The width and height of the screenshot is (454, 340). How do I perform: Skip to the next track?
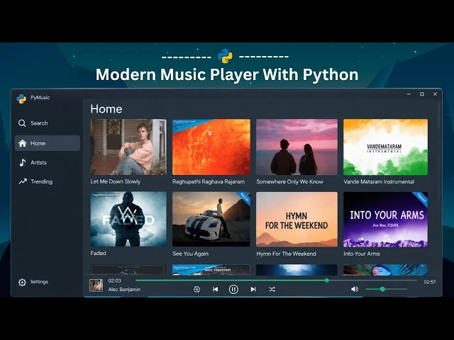click(x=253, y=289)
